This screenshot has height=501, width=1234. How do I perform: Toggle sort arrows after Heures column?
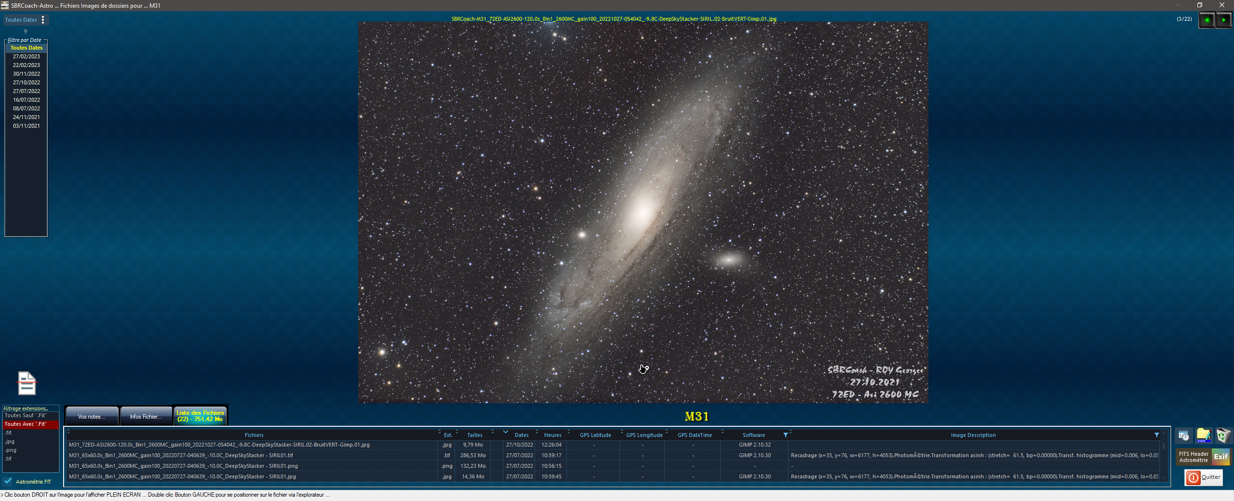(x=569, y=431)
